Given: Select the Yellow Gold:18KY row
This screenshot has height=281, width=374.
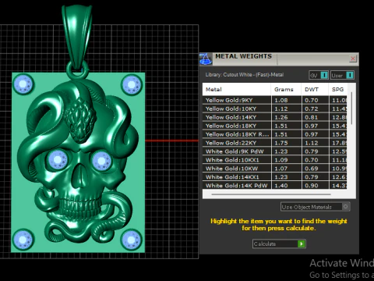Looking at the screenshot, I should coord(275,126).
